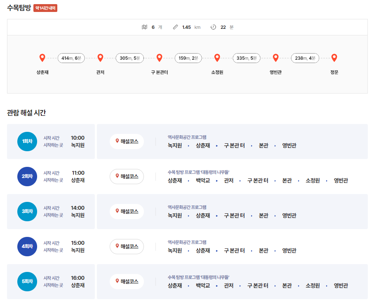Click the 소정원 map pin marker

tap(217, 58)
